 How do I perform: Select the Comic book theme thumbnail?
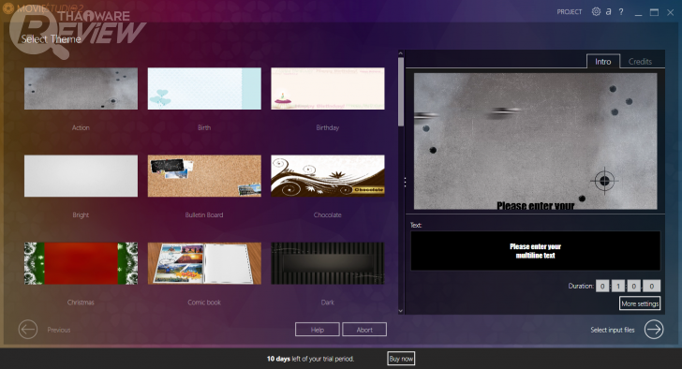tap(204, 263)
